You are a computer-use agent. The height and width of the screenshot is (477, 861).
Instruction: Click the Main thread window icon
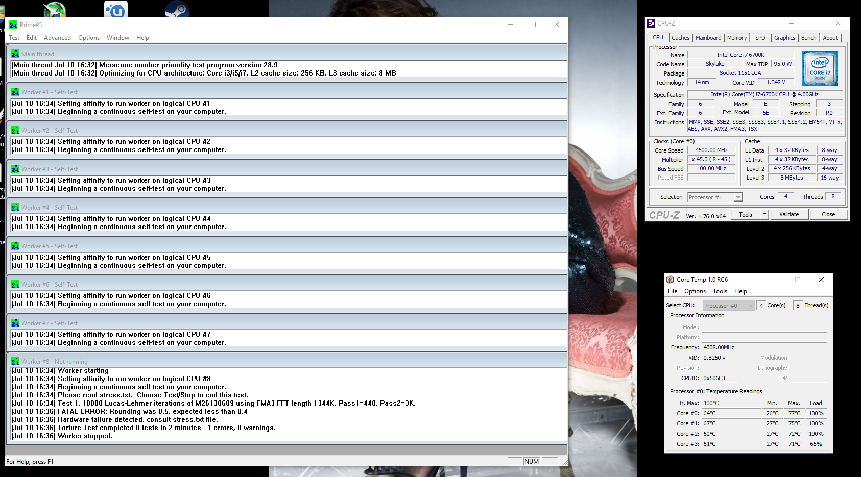[x=15, y=54]
